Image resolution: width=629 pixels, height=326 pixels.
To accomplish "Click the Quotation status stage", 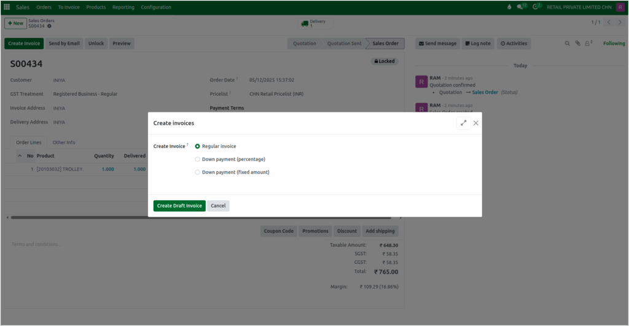I will pyautogui.click(x=305, y=44).
